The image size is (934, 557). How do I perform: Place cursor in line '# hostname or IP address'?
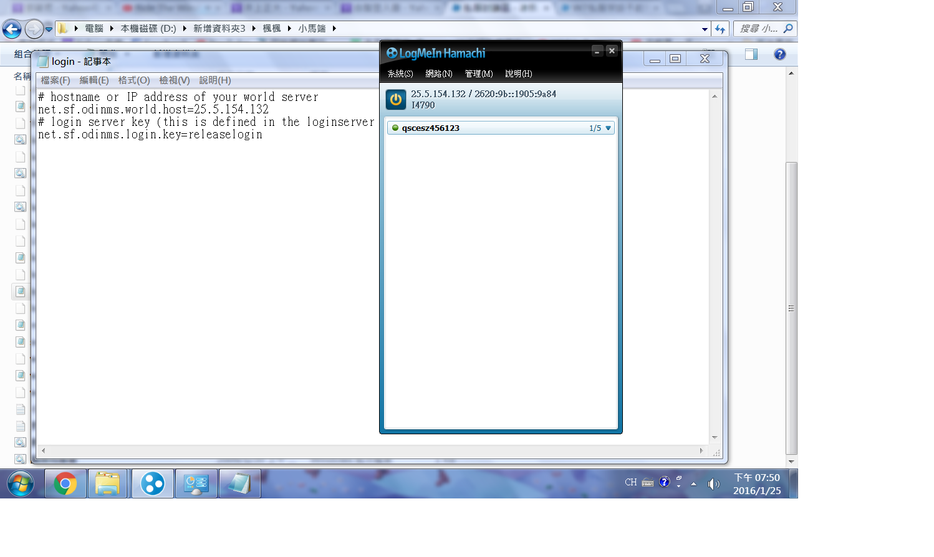point(178,97)
